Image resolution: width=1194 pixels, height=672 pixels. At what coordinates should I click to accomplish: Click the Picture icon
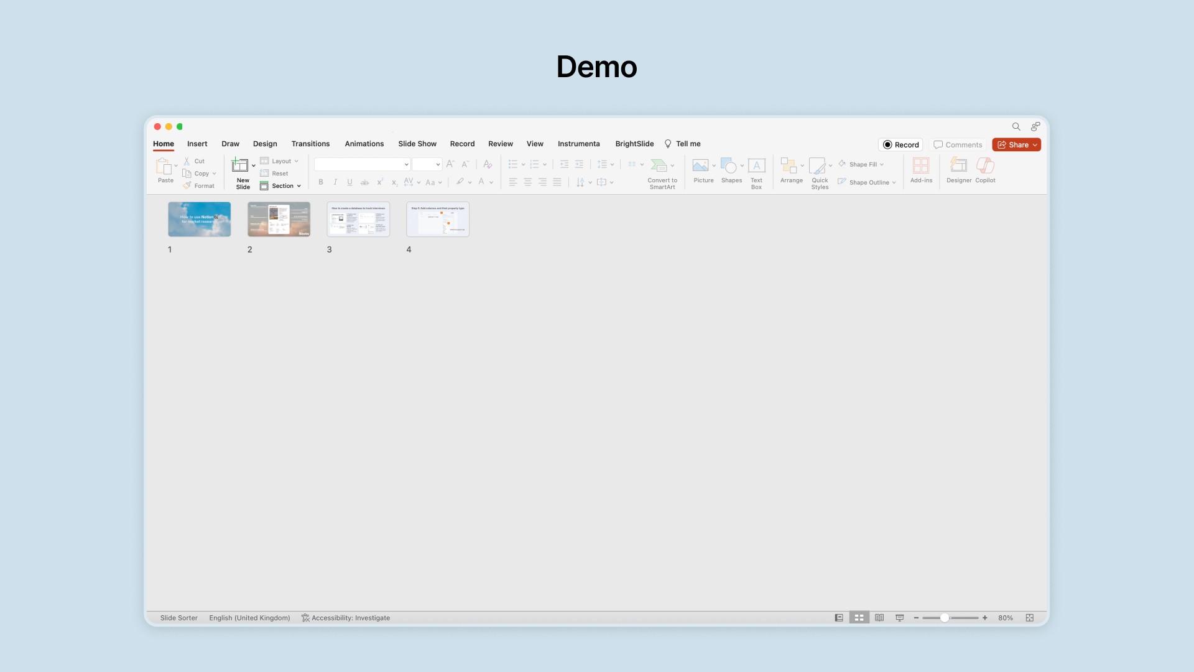(700, 166)
